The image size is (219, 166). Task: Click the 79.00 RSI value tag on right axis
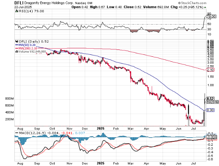point(211,16)
